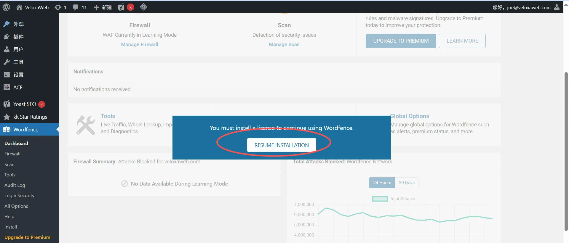Open the pending updates icon in admin bar

coord(58,7)
